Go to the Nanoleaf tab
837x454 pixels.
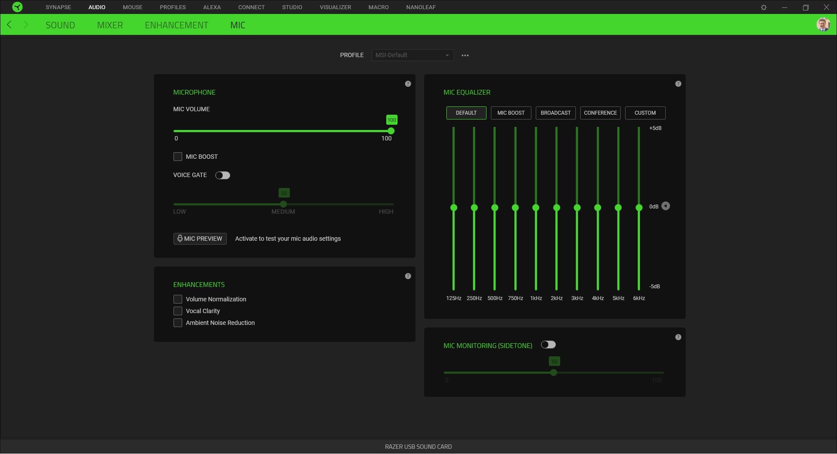tap(421, 7)
